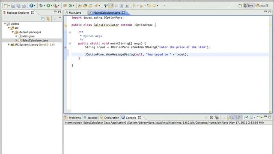
Task: Close the Package Explorer view
Action: 33,12
